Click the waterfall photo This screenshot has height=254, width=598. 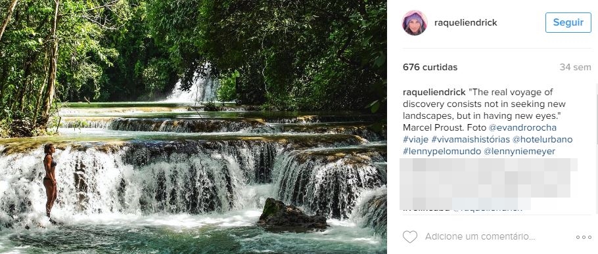pyautogui.click(x=193, y=127)
